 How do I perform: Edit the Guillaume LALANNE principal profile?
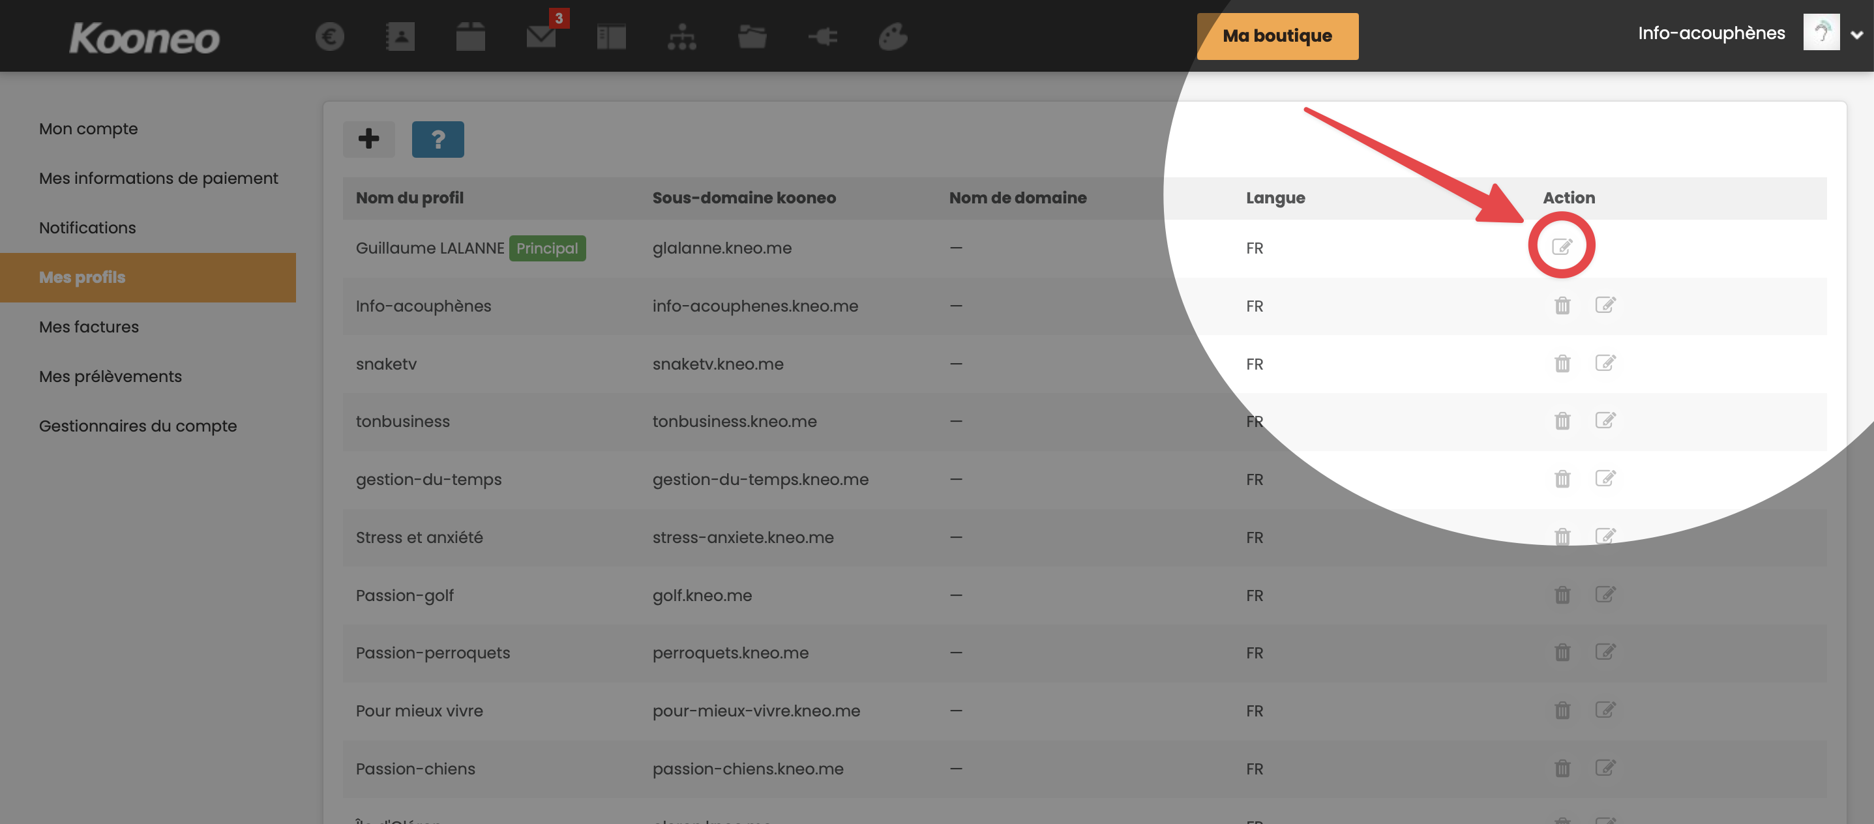(1561, 246)
